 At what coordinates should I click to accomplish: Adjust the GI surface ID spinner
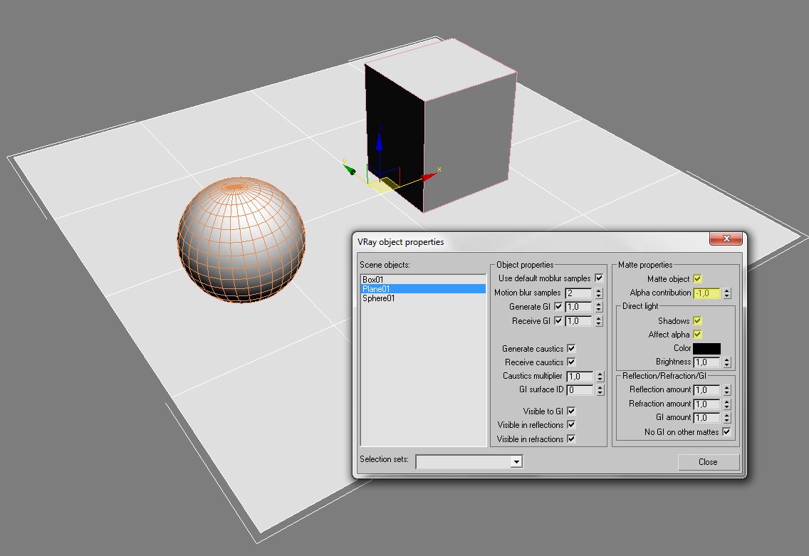point(600,390)
